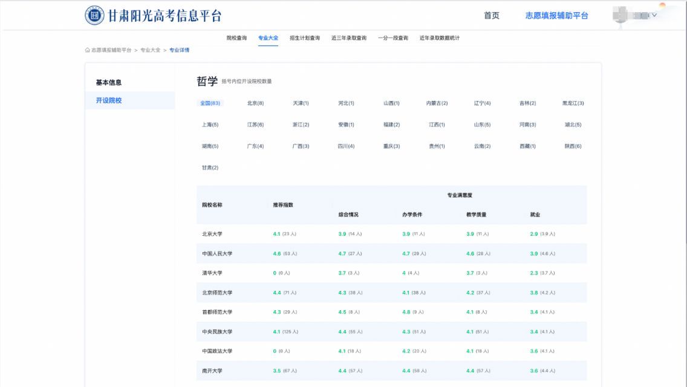The height and width of the screenshot is (387, 687).
Task: Open the user account dropdown arrow
Action: point(654,15)
